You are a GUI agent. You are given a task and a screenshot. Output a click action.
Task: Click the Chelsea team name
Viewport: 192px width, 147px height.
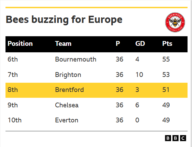[x=67, y=105]
